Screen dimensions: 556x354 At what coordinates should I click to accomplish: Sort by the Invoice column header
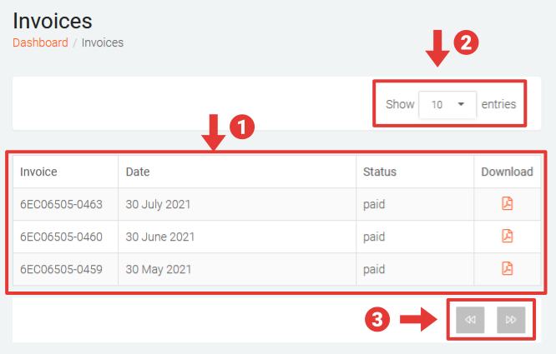(x=38, y=172)
